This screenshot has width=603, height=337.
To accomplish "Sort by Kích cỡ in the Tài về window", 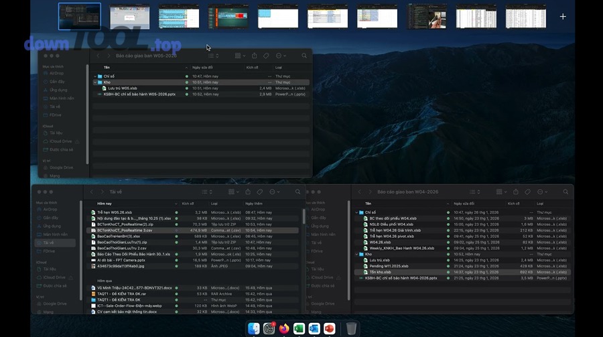I will [188, 204].
